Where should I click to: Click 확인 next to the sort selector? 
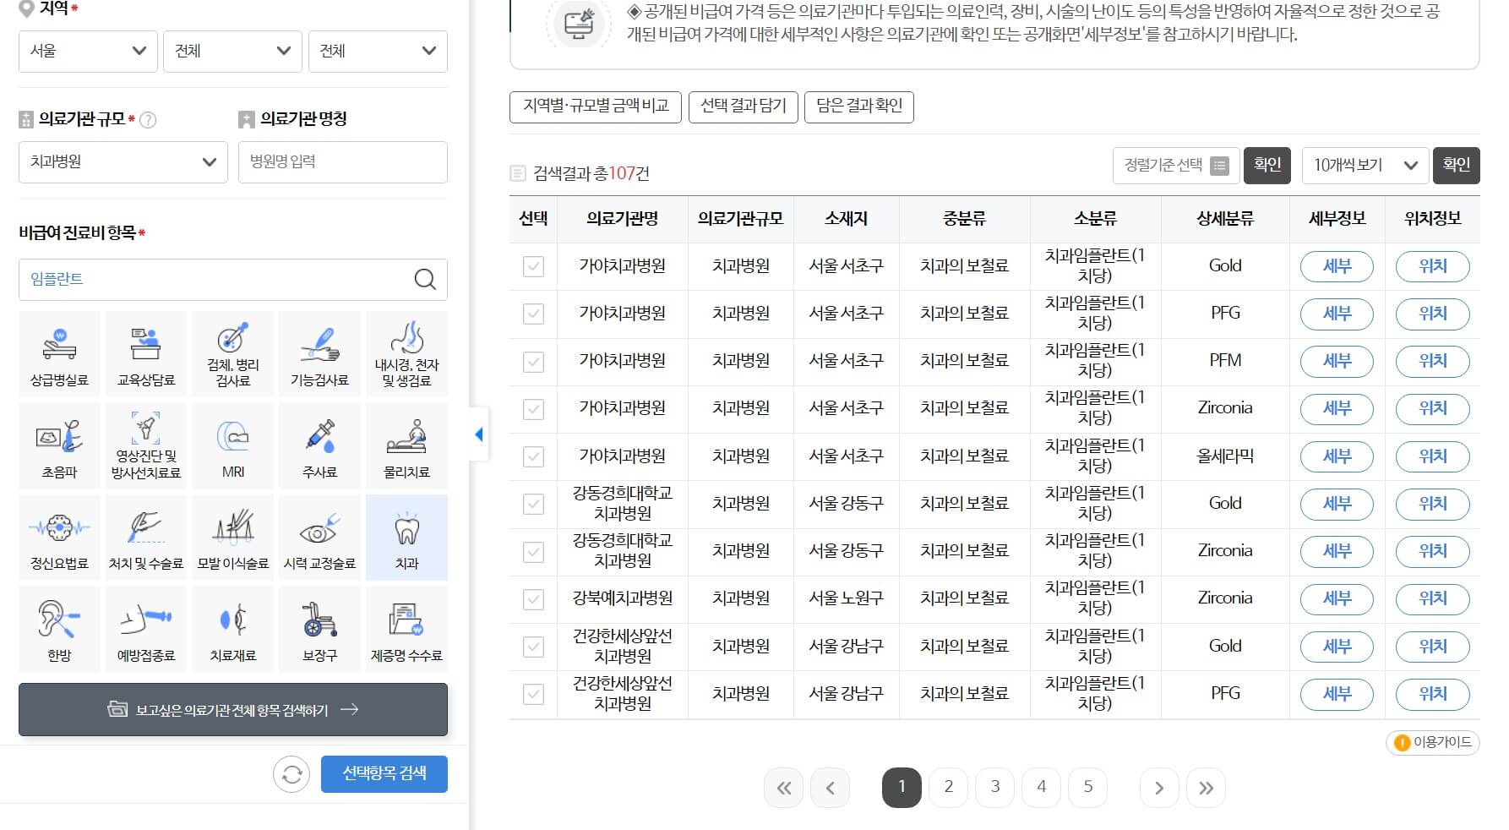(x=1267, y=166)
